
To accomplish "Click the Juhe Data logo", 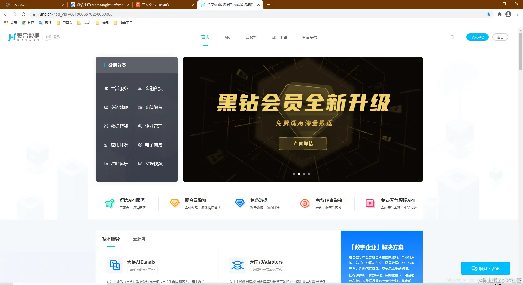I will pos(24,37).
